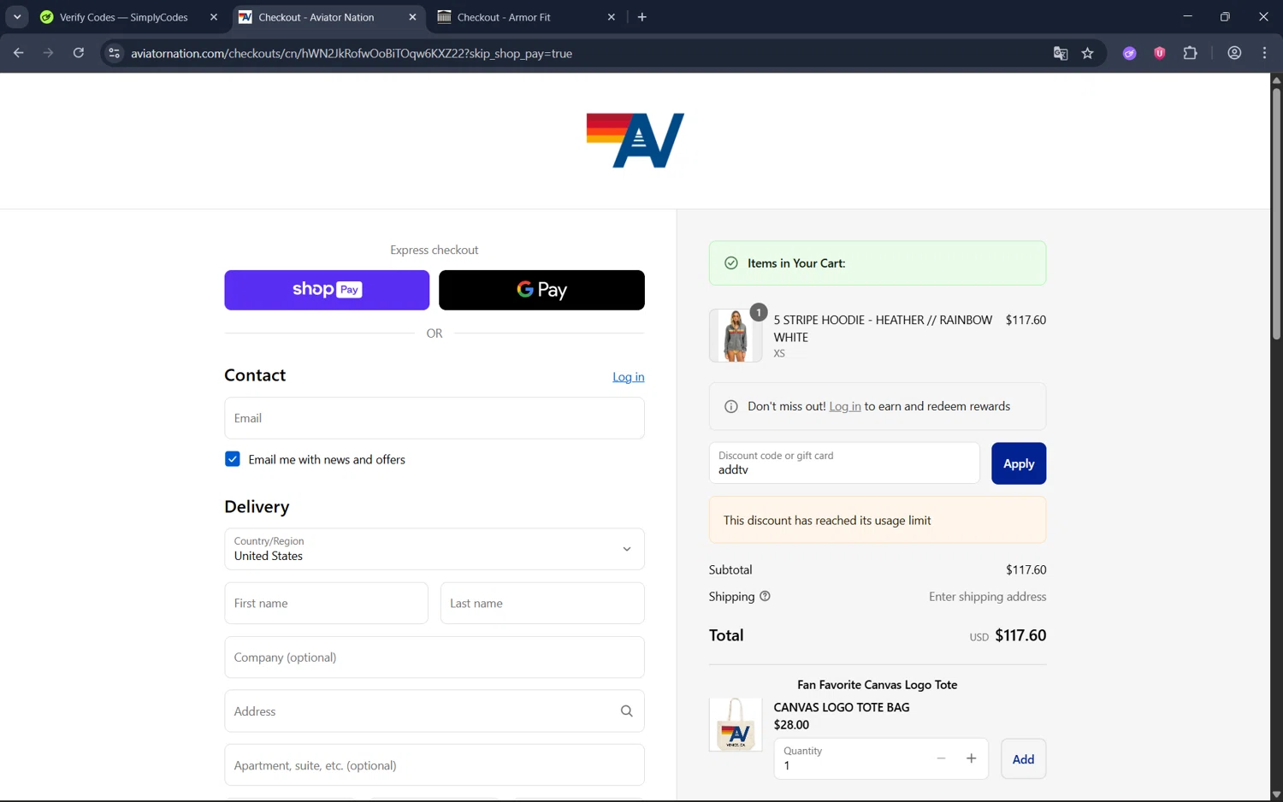Open the site information icon in address bar
The height and width of the screenshot is (802, 1283).
114,53
